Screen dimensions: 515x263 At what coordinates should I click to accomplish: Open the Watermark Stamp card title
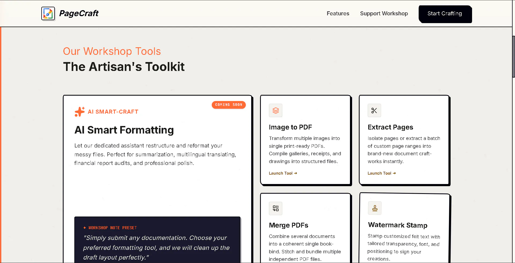(x=398, y=225)
